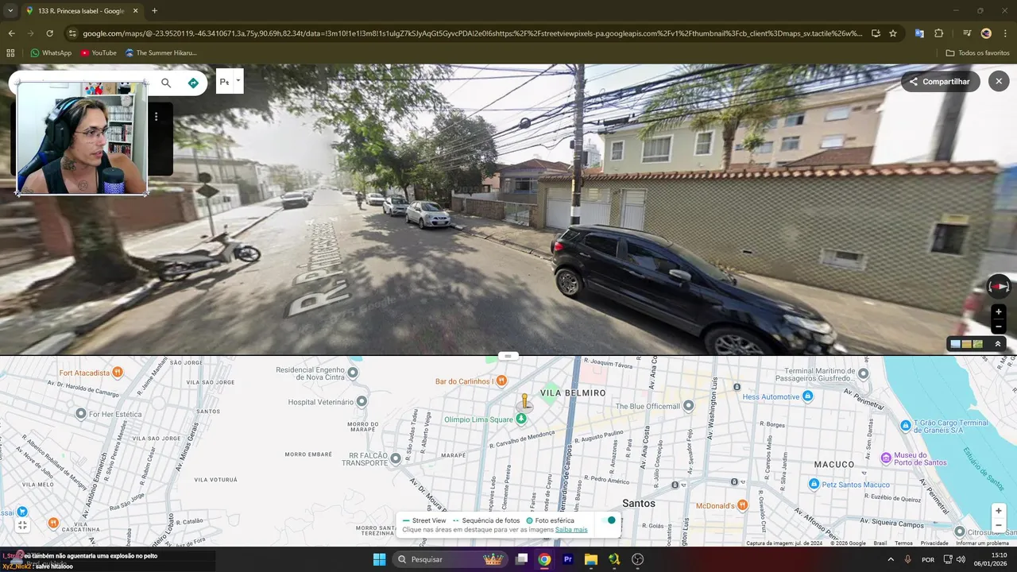Image resolution: width=1017 pixels, height=572 pixels.
Task: Click the Brasil region link
Action: coord(880,543)
